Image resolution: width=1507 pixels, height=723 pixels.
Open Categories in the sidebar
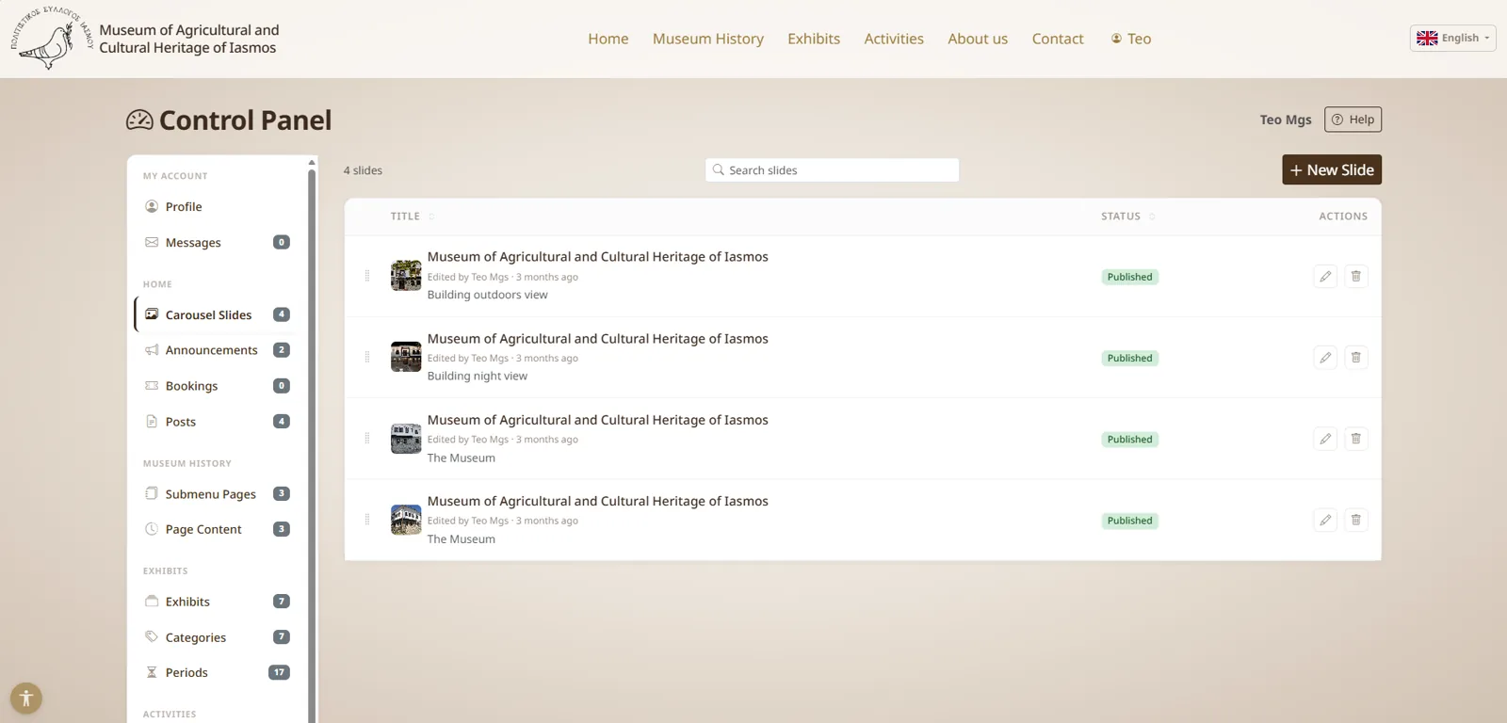pyautogui.click(x=217, y=637)
